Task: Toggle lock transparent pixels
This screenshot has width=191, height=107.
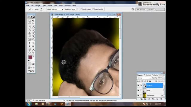Action: 142,81
